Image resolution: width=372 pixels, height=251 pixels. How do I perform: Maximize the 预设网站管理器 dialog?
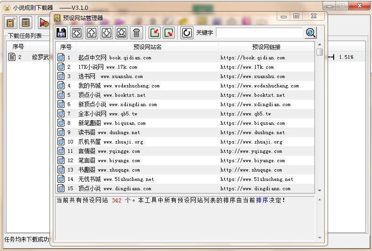[x=296, y=16]
